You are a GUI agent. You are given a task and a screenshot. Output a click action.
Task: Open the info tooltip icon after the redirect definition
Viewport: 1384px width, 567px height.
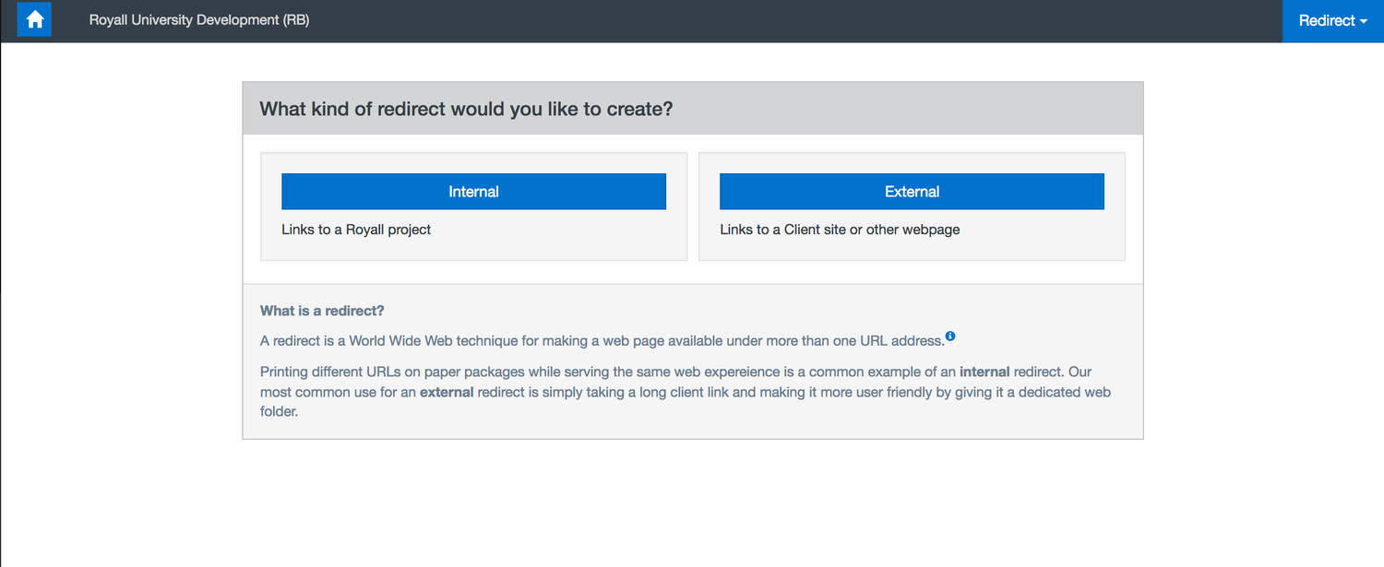950,336
